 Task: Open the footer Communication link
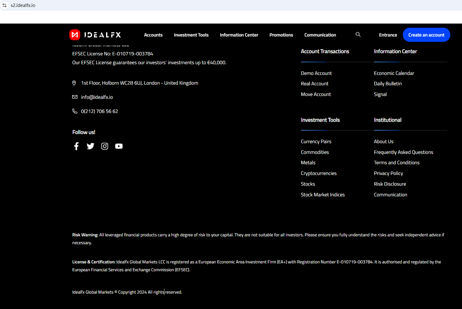pyautogui.click(x=391, y=195)
